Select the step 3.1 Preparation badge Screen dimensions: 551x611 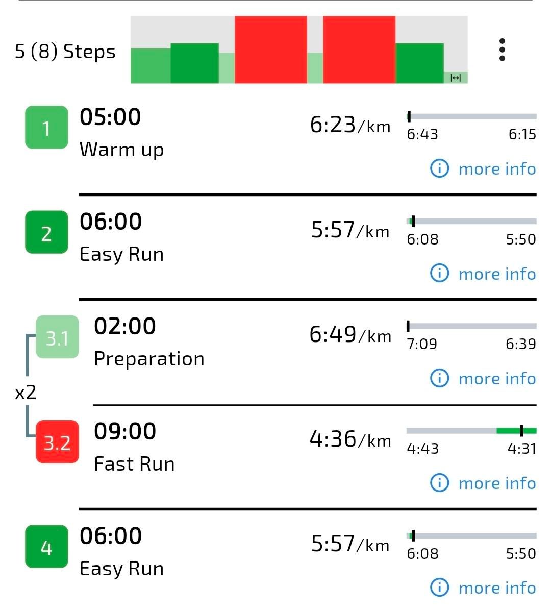(x=57, y=337)
